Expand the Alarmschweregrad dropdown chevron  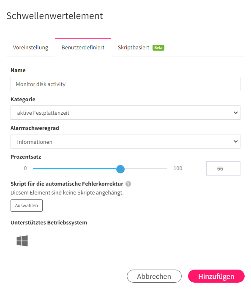(x=236, y=141)
